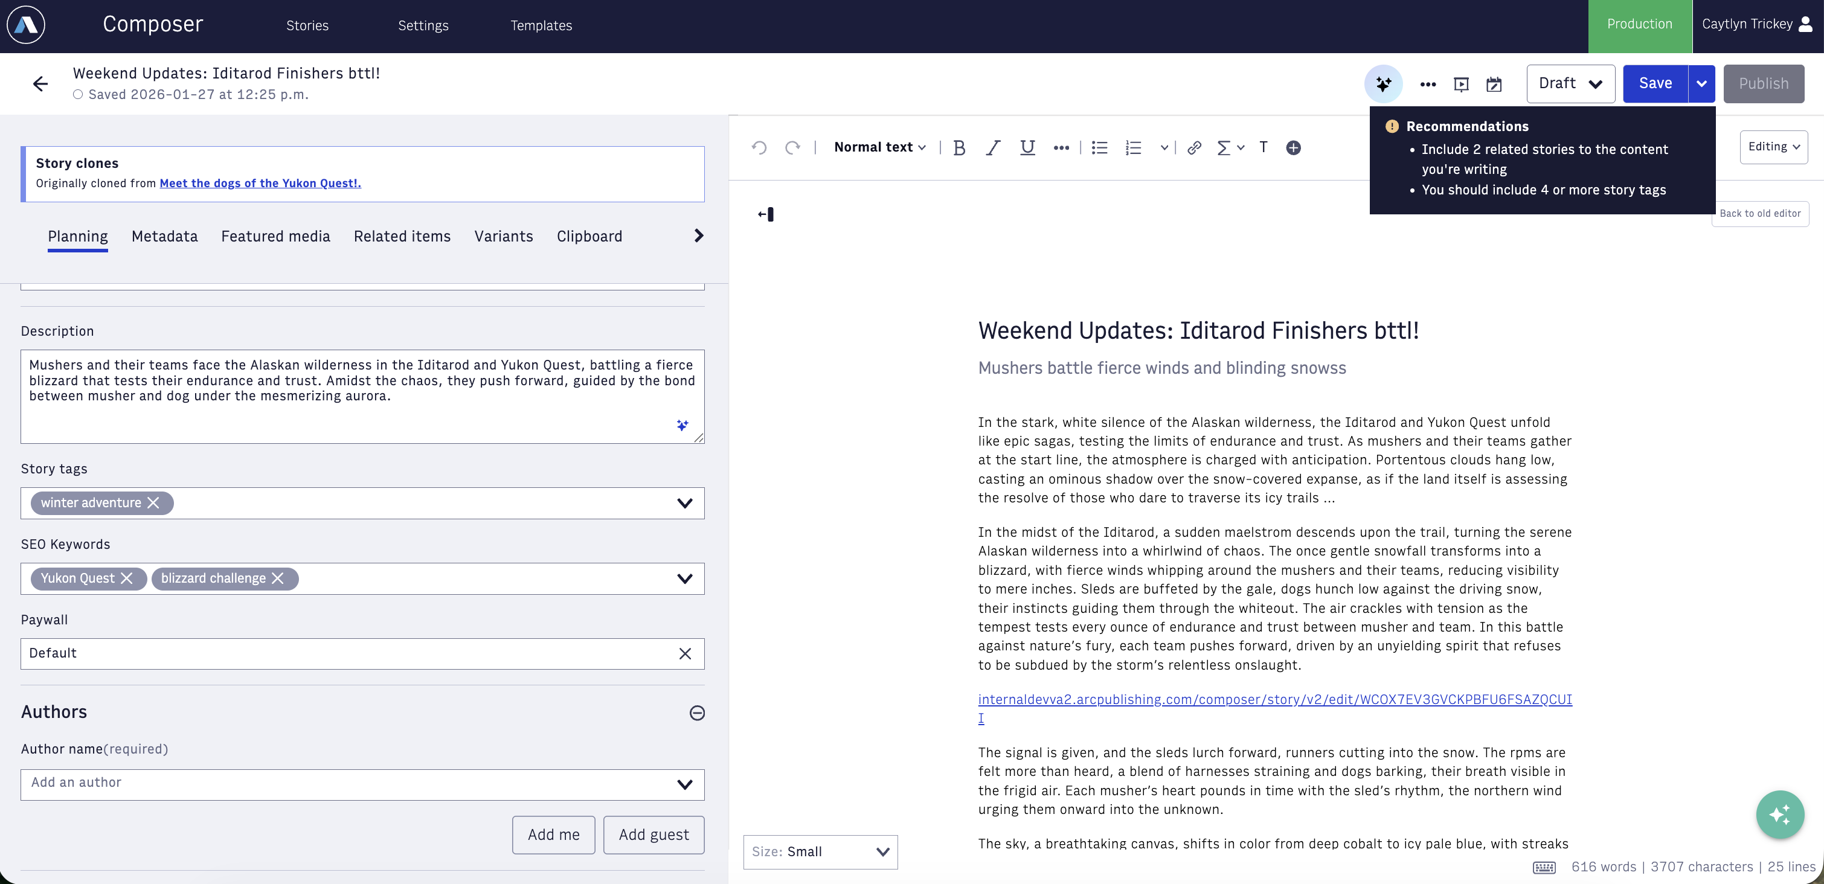Open the schedule calendar icon

(x=1494, y=84)
